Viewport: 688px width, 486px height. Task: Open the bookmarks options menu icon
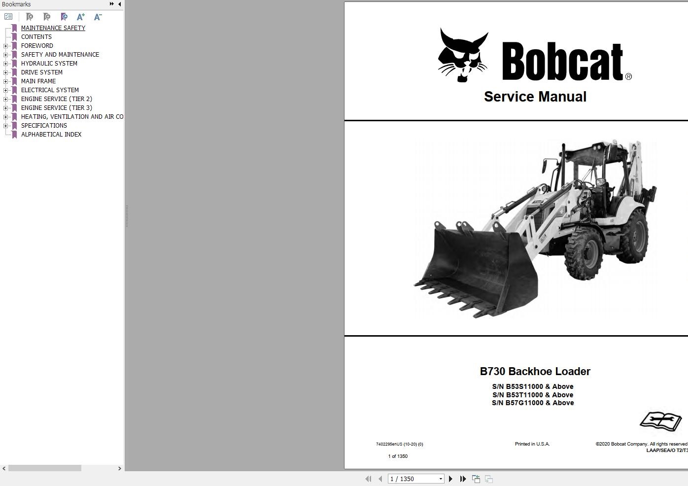coord(8,17)
